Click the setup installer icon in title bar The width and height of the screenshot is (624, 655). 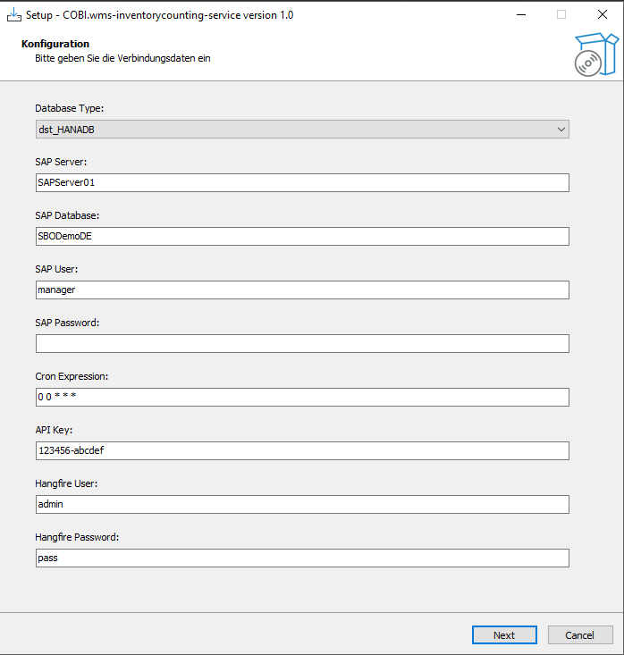[x=14, y=15]
